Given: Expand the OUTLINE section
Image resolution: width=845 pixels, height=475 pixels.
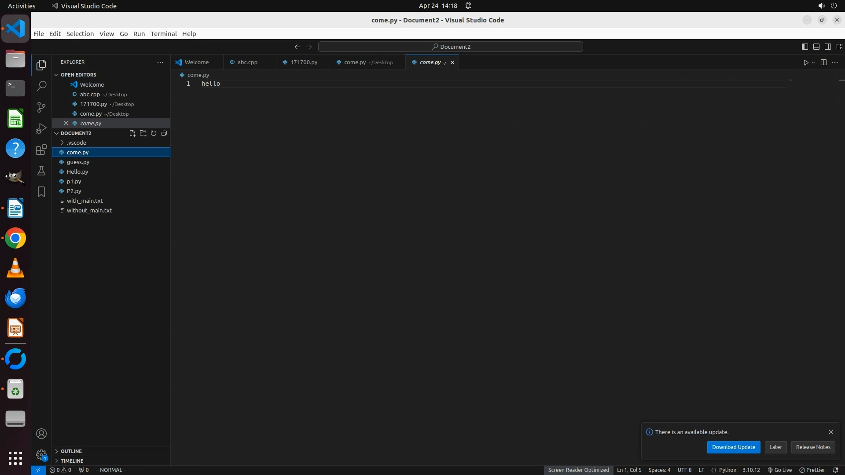Looking at the screenshot, I should click(71, 451).
